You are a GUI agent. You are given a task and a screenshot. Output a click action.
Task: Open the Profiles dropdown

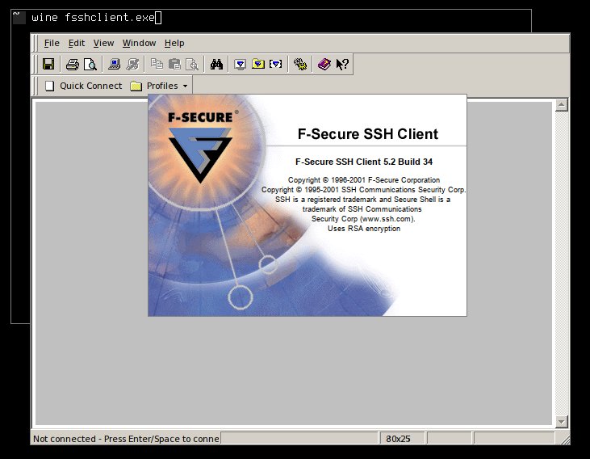tap(159, 86)
